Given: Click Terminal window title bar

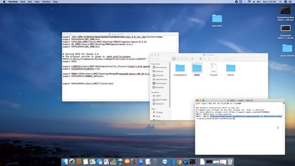Looking at the screenshot, I should click(x=240, y=101).
